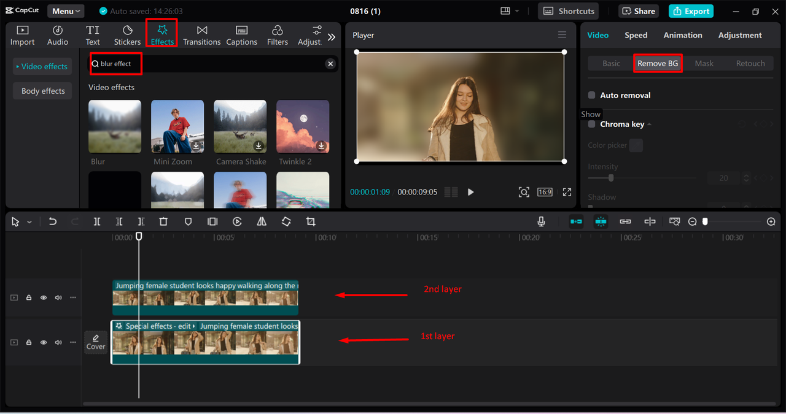This screenshot has height=414, width=786.
Task: Toggle clip linkage
Action: pyautogui.click(x=625, y=221)
